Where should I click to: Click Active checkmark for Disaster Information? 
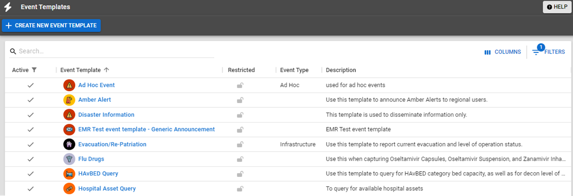click(x=31, y=115)
